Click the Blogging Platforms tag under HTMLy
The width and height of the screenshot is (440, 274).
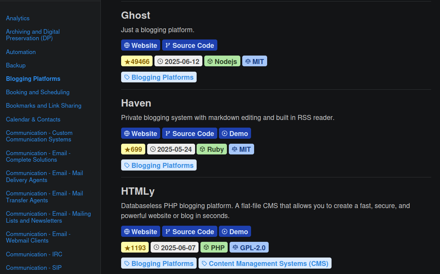[159, 263]
